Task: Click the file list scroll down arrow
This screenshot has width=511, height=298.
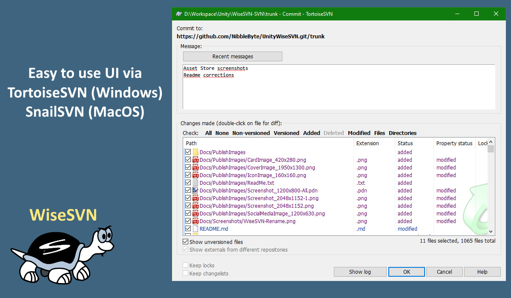Action: [x=491, y=231]
